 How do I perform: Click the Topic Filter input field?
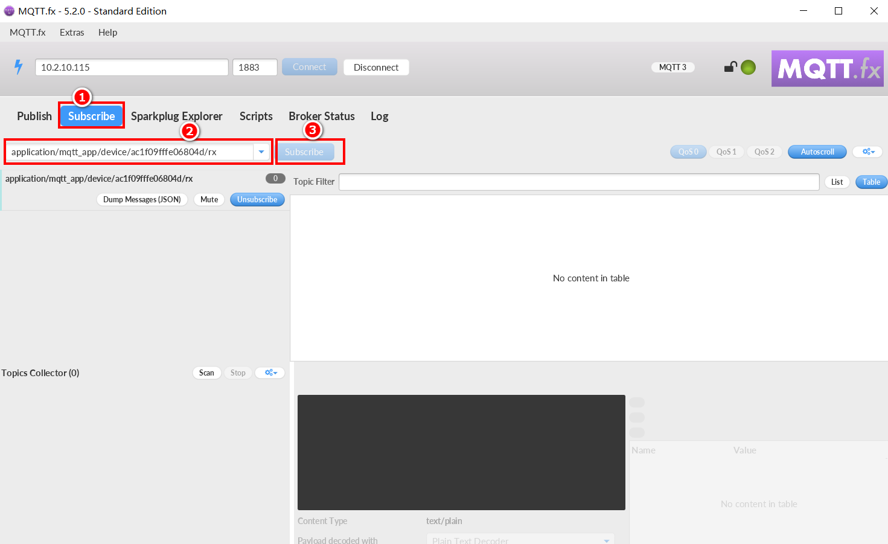tap(578, 182)
